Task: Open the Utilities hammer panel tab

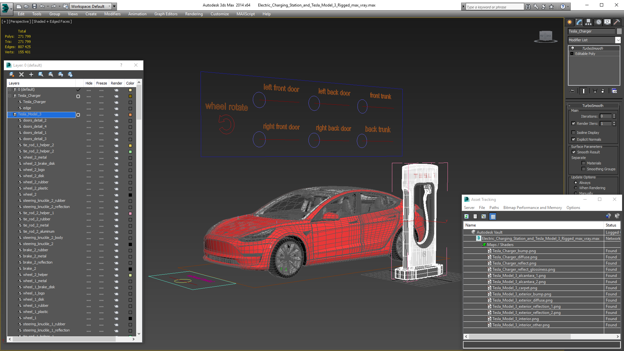Action: (617, 22)
